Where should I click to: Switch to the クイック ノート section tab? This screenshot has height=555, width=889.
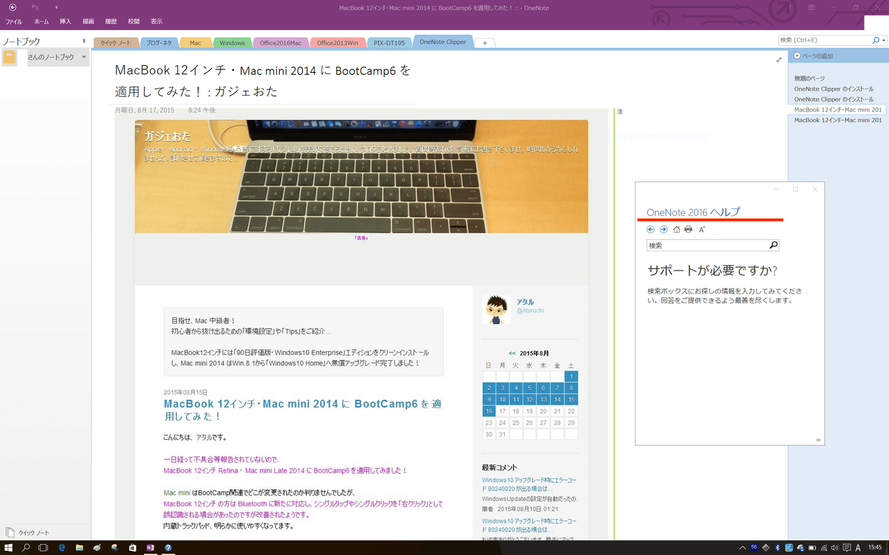tap(116, 43)
